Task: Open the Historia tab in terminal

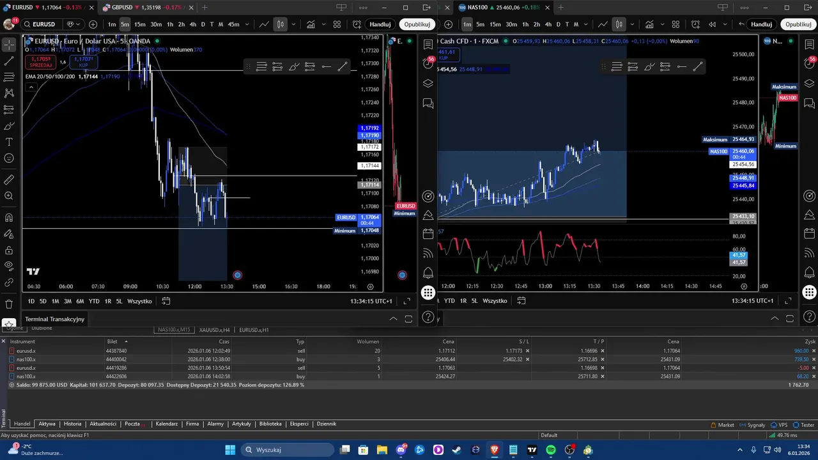Action: [x=72, y=424]
